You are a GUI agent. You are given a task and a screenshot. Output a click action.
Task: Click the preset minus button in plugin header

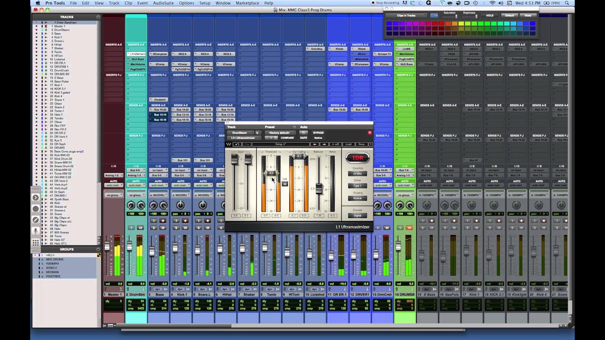[x=267, y=138]
